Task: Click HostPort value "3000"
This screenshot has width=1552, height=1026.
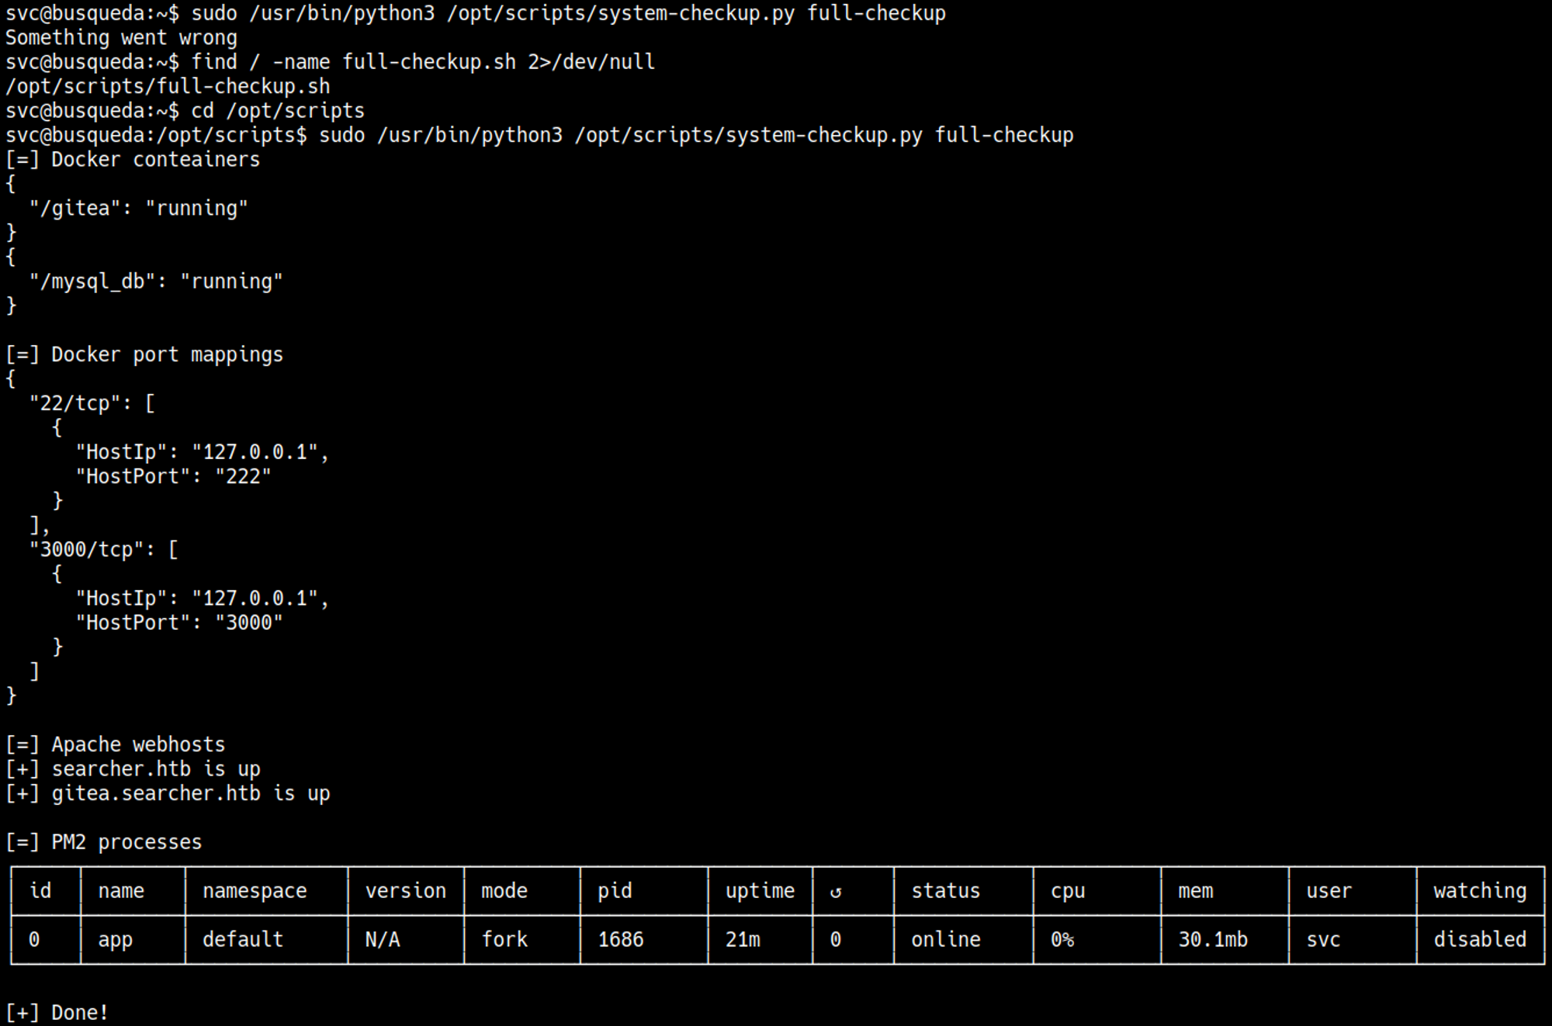Action: pyautogui.click(x=248, y=623)
